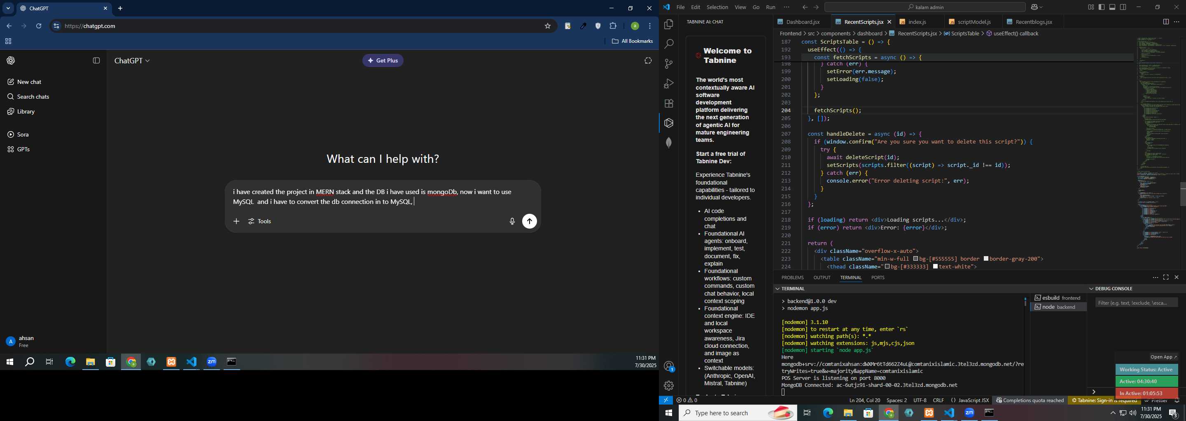Show more VS Code menu bar items
1186x421 pixels.
point(787,7)
